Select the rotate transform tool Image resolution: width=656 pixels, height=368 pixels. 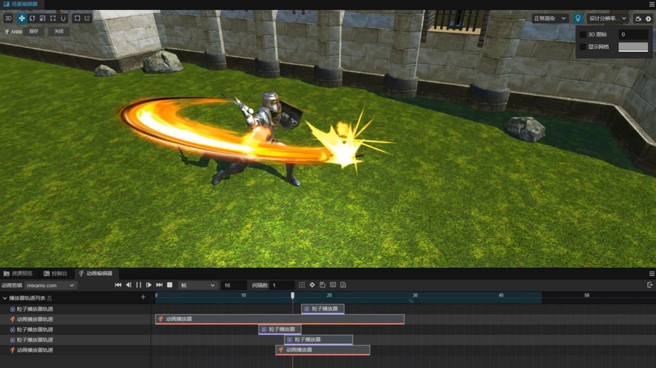32,18
